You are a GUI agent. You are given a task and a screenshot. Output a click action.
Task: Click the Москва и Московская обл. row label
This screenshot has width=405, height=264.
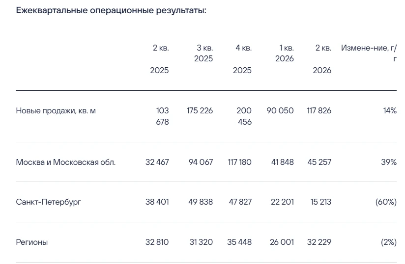click(65, 162)
